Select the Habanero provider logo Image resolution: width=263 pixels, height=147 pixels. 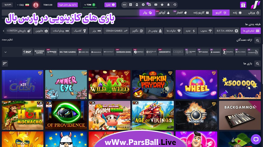point(216,52)
